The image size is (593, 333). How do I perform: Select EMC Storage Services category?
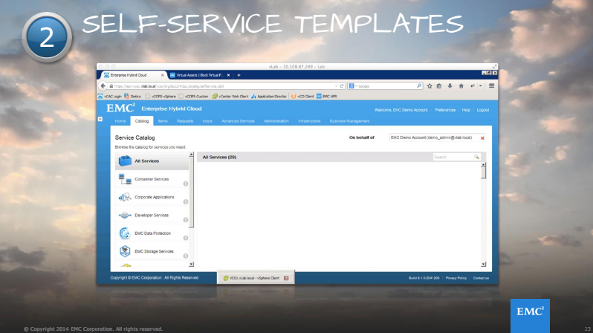point(152,251)
